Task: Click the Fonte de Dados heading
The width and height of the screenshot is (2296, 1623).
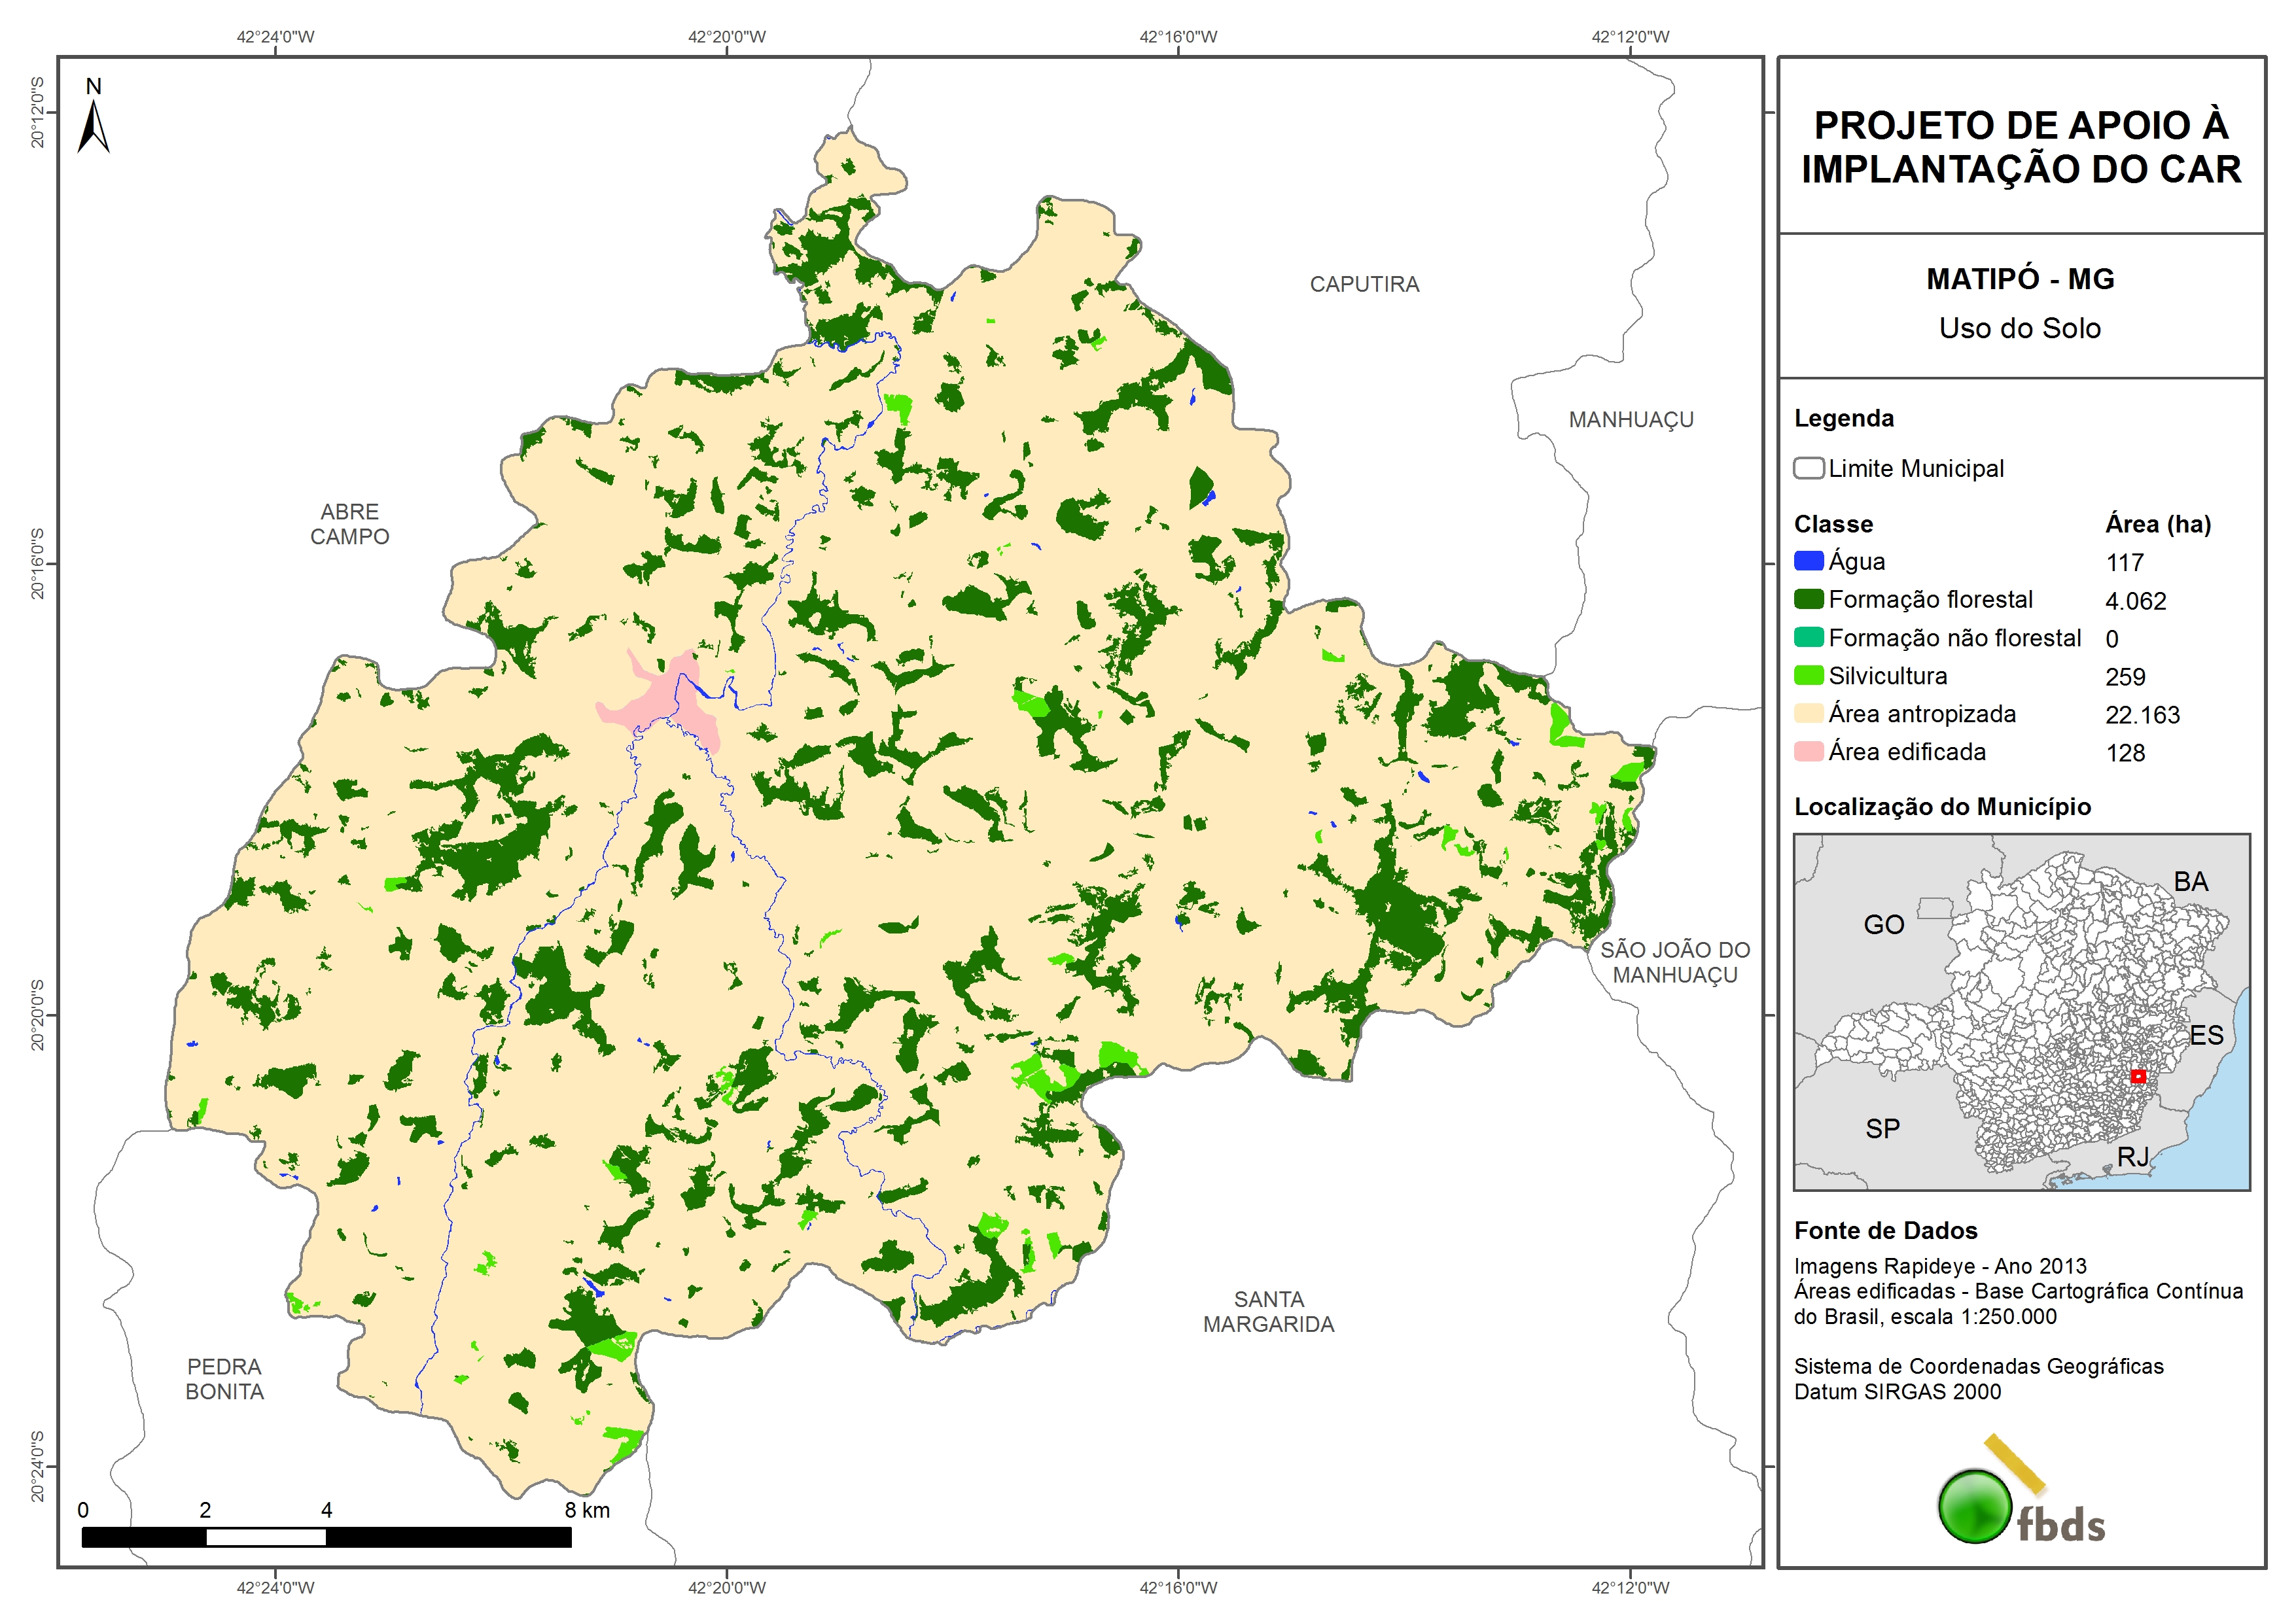Action: (x=1885, y=1230)
